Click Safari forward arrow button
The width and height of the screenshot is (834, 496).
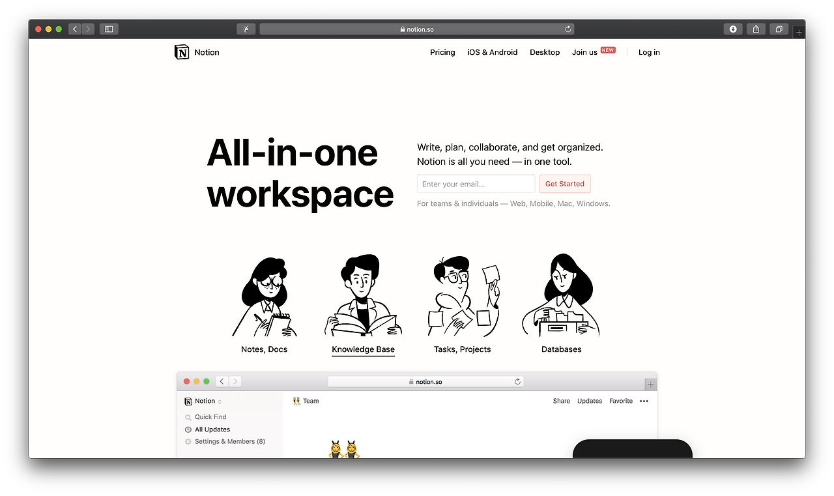pos(88,29)
